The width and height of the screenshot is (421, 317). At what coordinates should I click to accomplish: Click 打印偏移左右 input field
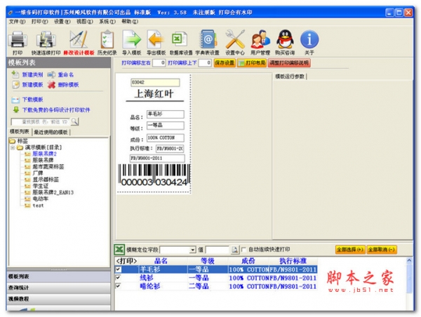(159, 63)
